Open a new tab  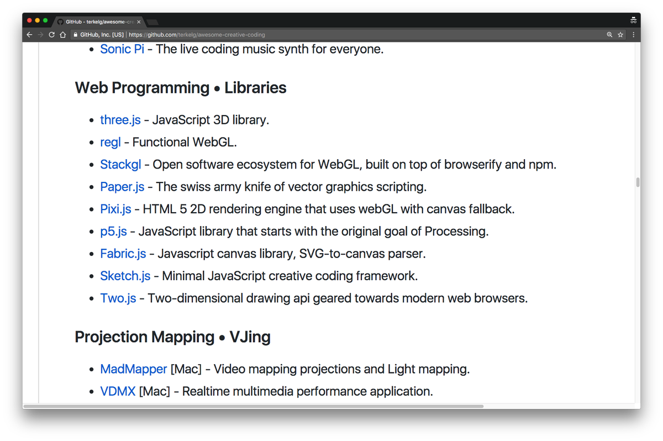tap(153, 22)
